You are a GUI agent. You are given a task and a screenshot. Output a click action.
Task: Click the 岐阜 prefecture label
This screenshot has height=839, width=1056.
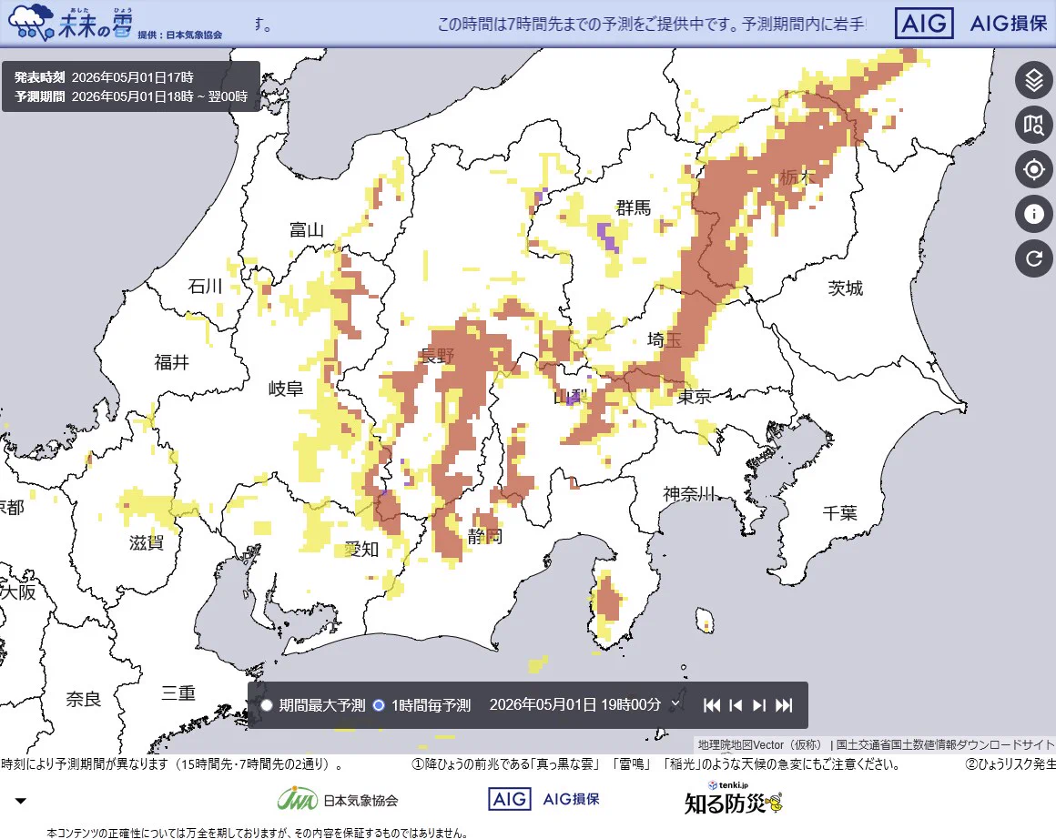coord(286,389)
